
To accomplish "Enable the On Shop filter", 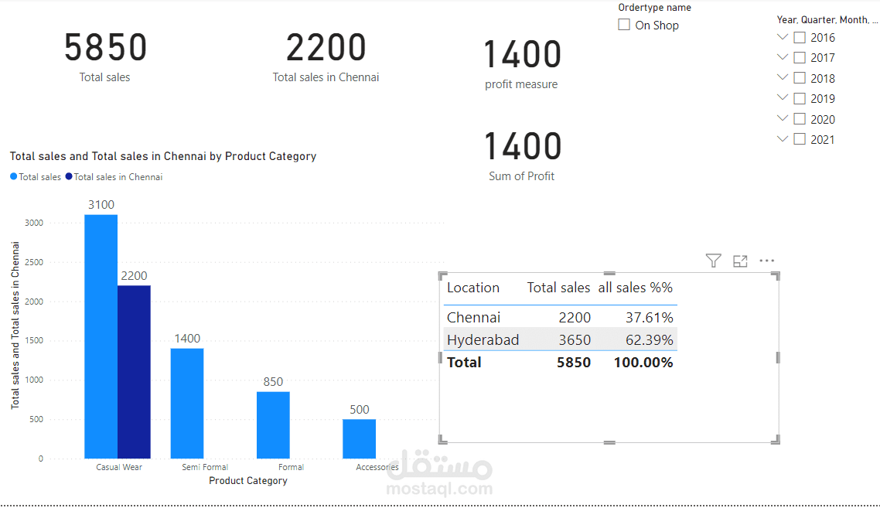I will (623, 25).
